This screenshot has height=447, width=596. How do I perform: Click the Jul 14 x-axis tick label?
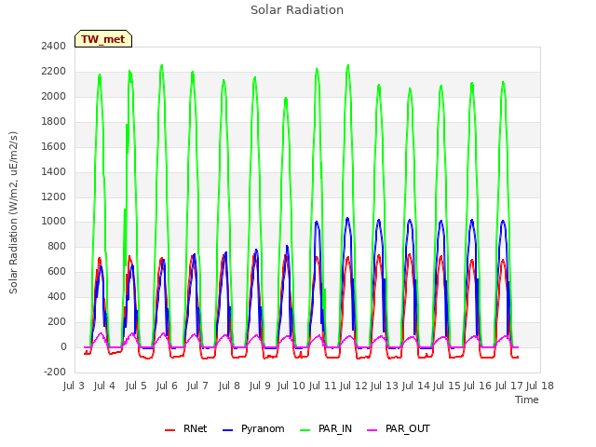pyautogui.click(x=416, y=386)
